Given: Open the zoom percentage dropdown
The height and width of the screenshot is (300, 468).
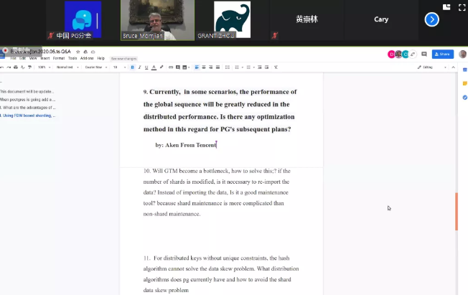Looking at the screenshot, I should 43,67.
